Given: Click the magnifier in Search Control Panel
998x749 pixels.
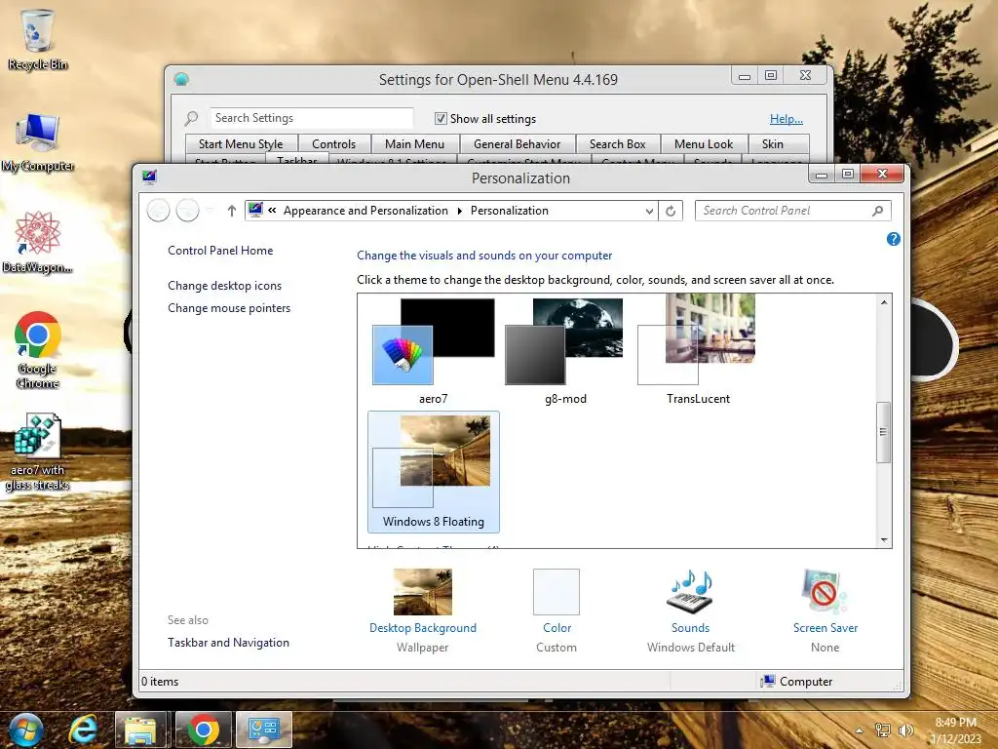Looking at the screenshot, I should (878, 211).
